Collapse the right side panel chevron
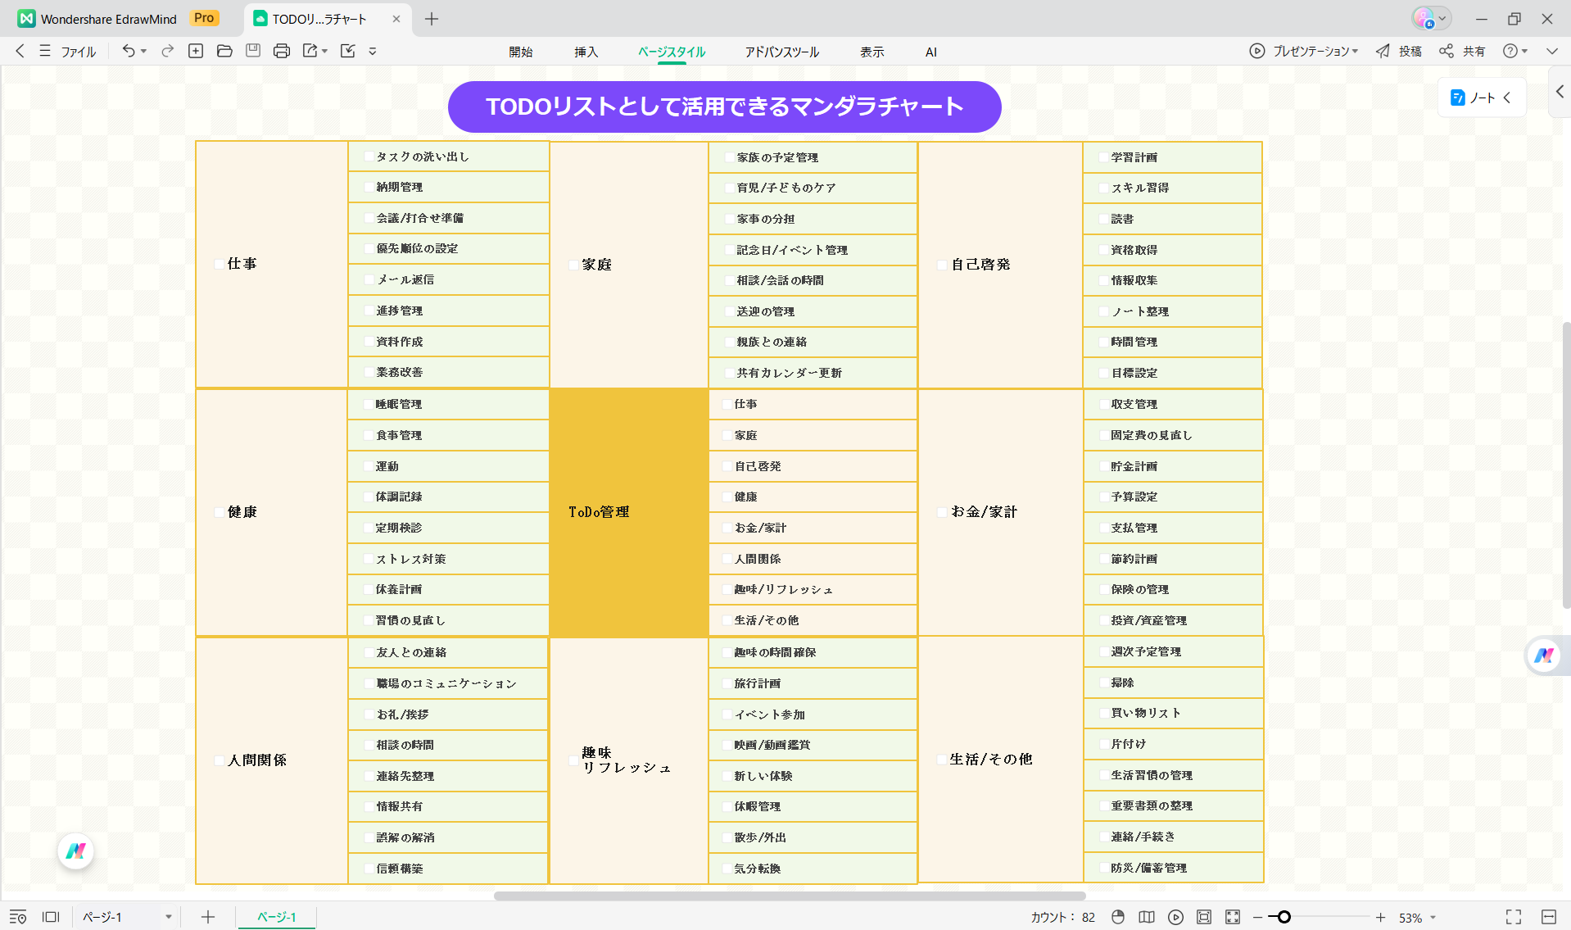1571x930 pixels. (1559, 92)
